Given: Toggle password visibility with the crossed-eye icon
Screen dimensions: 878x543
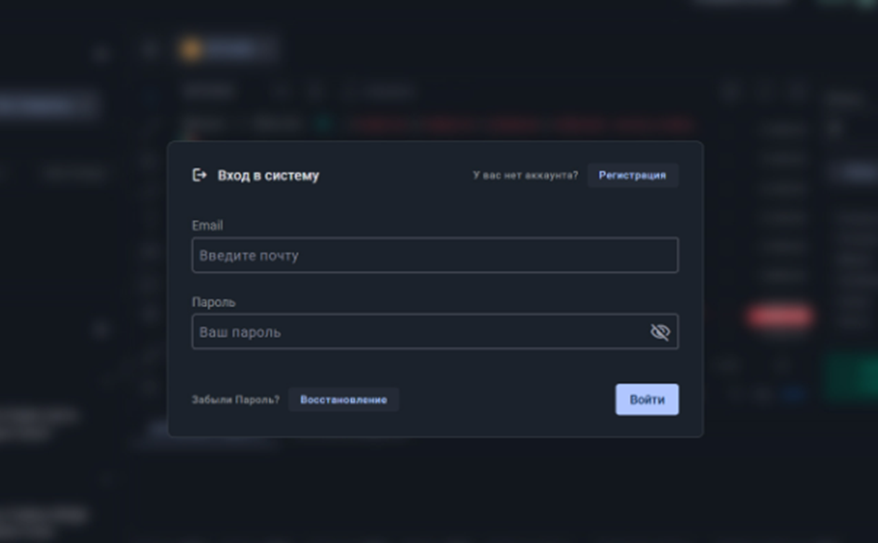Looking at the screenshot, I should (x=660, y=332).
